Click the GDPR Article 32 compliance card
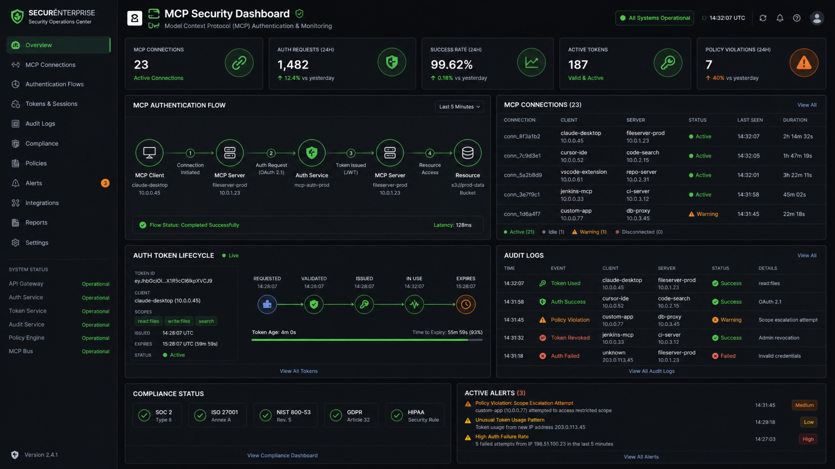835x469 pixels. coord(351,415)
